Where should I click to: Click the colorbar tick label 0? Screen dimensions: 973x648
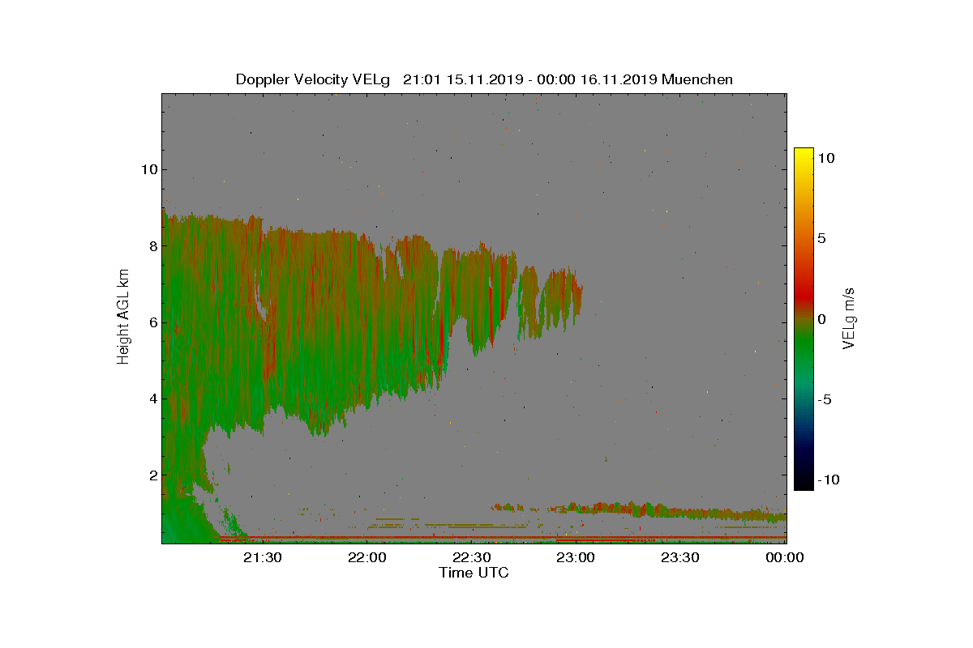pyautogui.click(x=821, y=319)
